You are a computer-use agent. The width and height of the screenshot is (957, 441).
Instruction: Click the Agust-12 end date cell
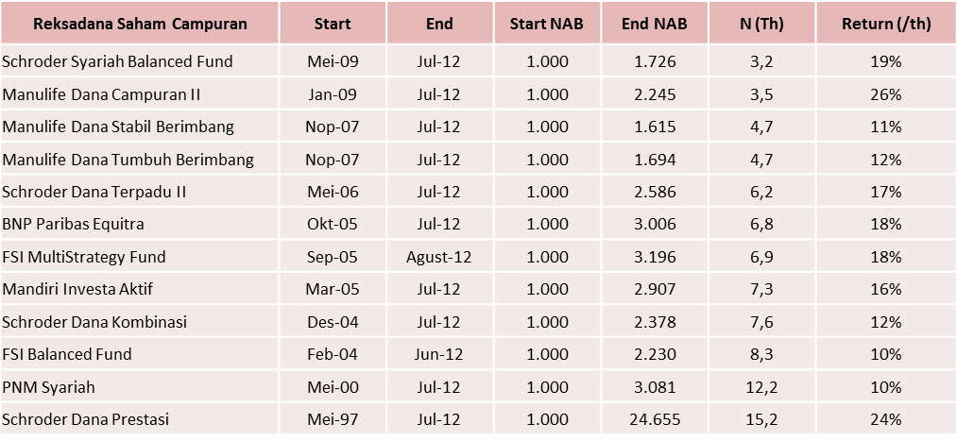[x=439, y=257]
